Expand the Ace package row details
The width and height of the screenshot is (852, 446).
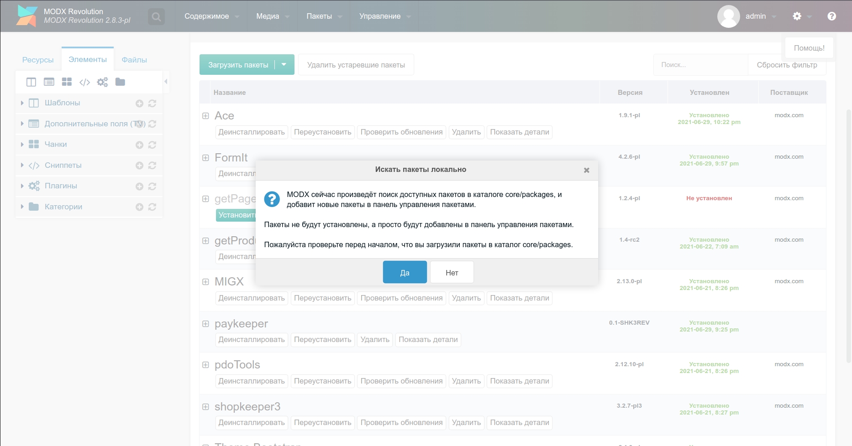tap(205, 116)
